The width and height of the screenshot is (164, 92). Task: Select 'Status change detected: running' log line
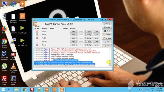62,56
